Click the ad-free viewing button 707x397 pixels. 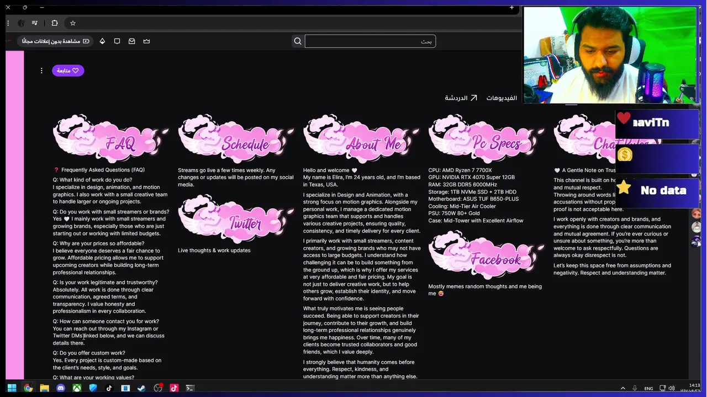pyautogui.click(x=56, y=41)
